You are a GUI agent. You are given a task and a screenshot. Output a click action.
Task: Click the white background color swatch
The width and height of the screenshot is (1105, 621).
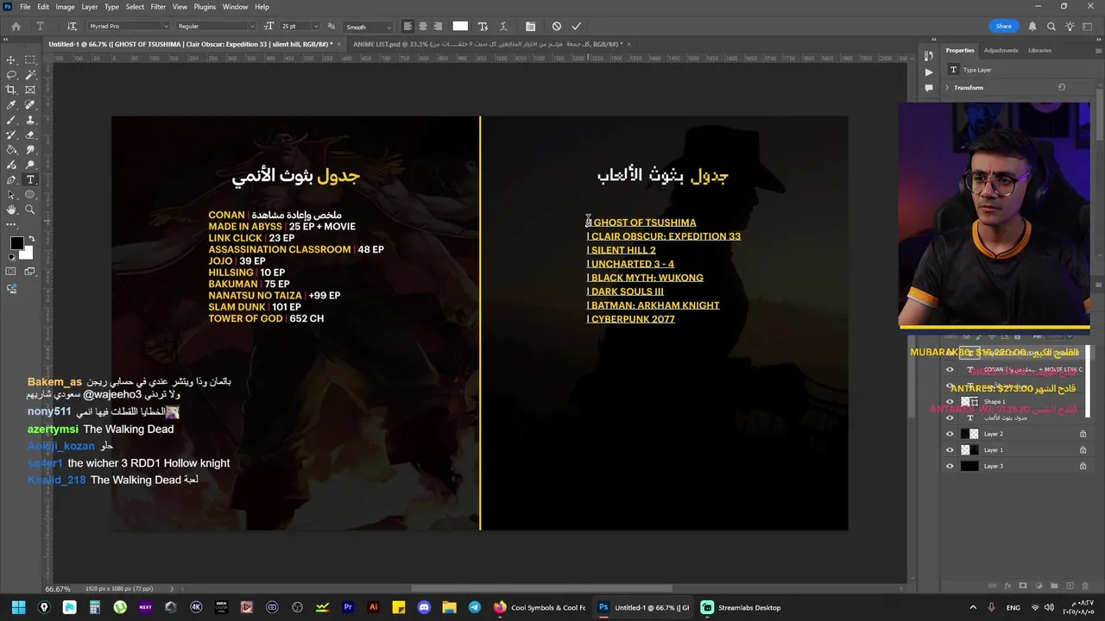27,254
